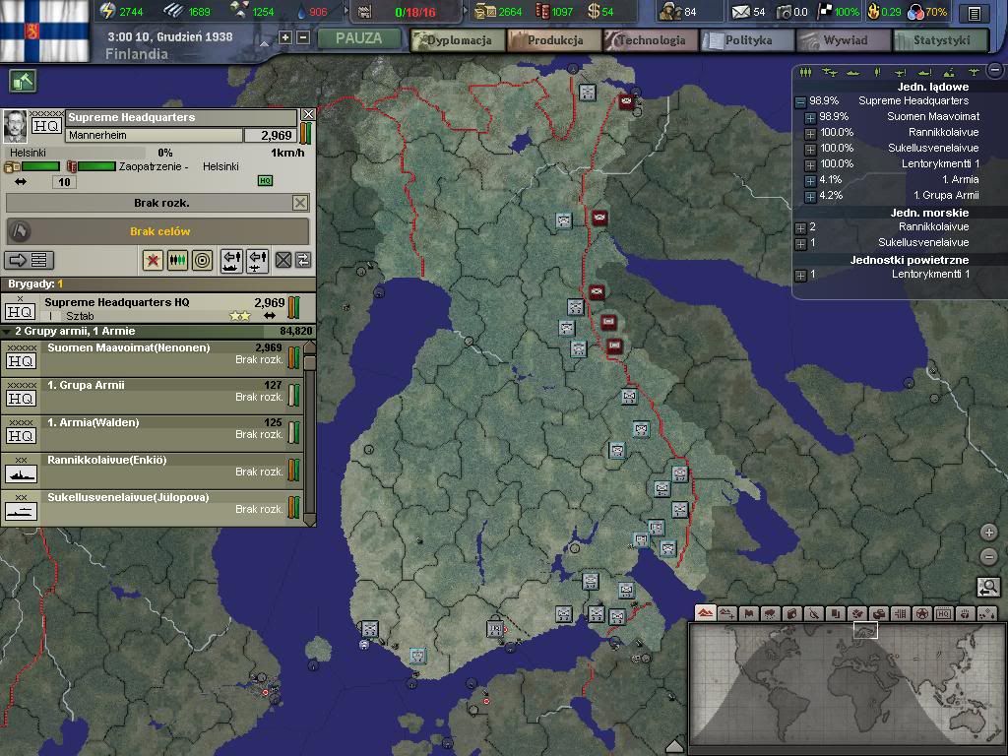Click the magnifier find-province icon
Image resolution: width=1008 pixels, height=756 pixels.
988,587
